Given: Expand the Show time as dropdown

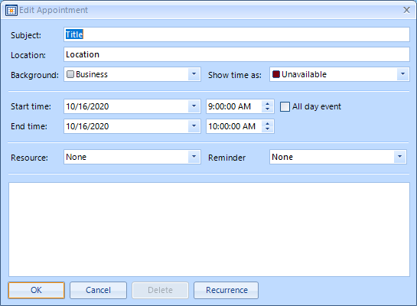Looking at the screenshot, I should click(402, 74).
